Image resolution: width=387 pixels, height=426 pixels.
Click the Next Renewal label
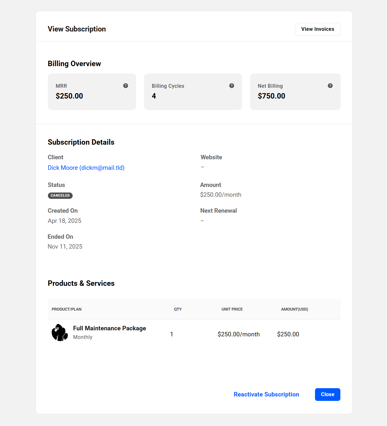(x=219, y=211)
